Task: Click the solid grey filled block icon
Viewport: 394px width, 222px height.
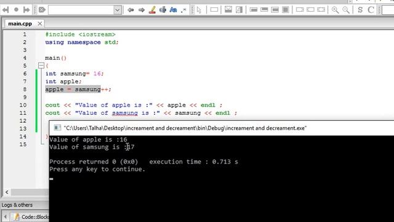Action: [x=286, y=10]
